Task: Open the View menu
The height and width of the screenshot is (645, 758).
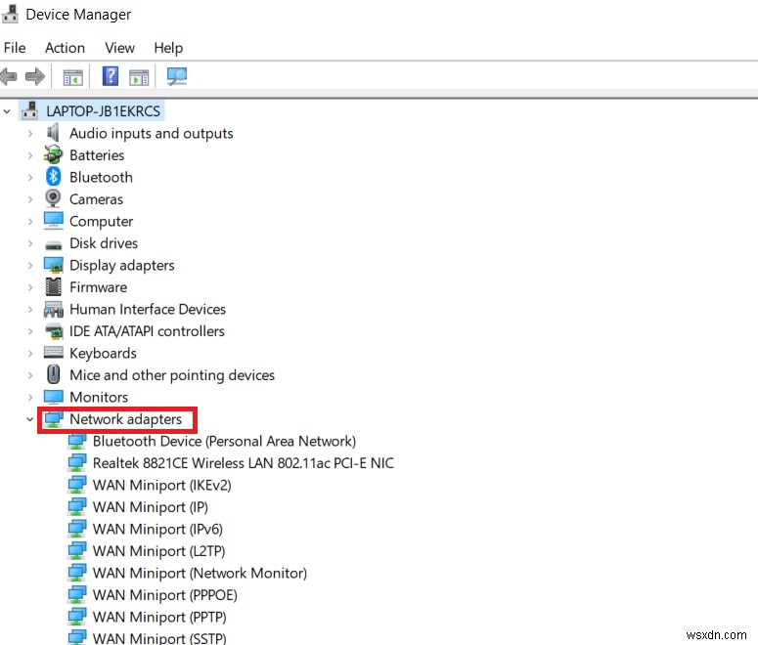Action: tap(119, 48)
